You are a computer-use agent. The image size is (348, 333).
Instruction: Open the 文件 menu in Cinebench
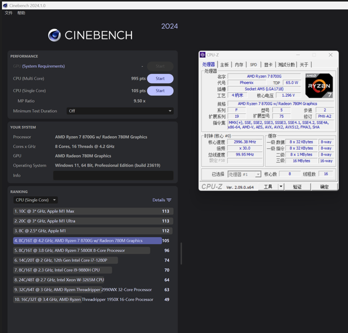coord(9,13)
